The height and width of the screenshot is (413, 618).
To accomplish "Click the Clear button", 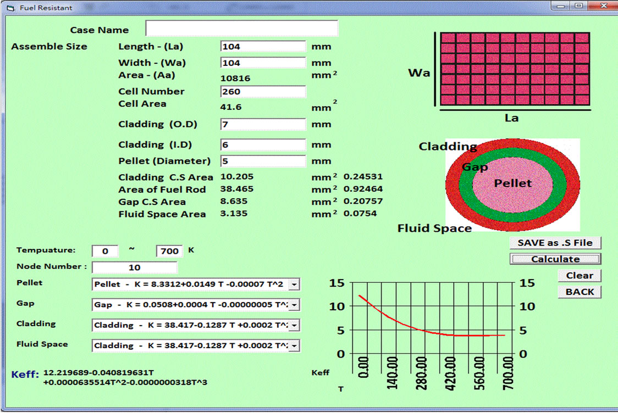I will click(580, 276).
